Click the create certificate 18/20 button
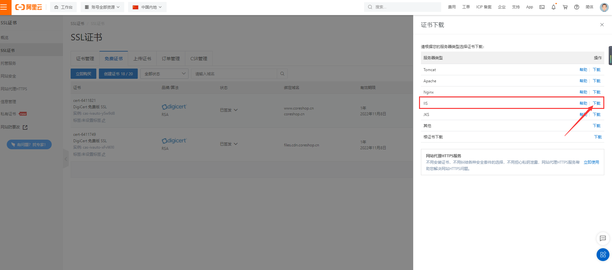The width and height of the screenshot is (612, 270). pos(118,74)
